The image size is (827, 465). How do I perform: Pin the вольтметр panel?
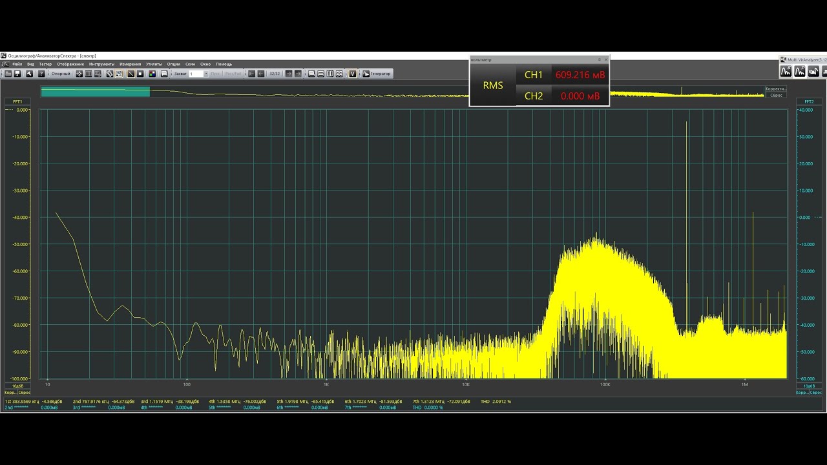point(599,59)
